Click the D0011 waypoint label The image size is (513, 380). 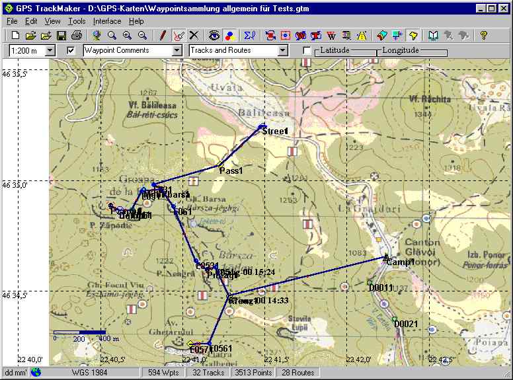pyautogui.click(x=381, y=287)
